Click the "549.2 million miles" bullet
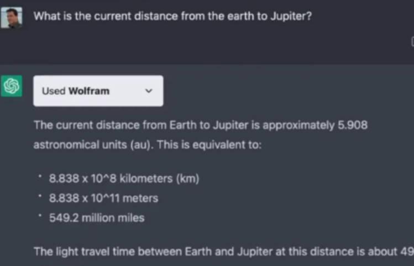 pos(97,218)
